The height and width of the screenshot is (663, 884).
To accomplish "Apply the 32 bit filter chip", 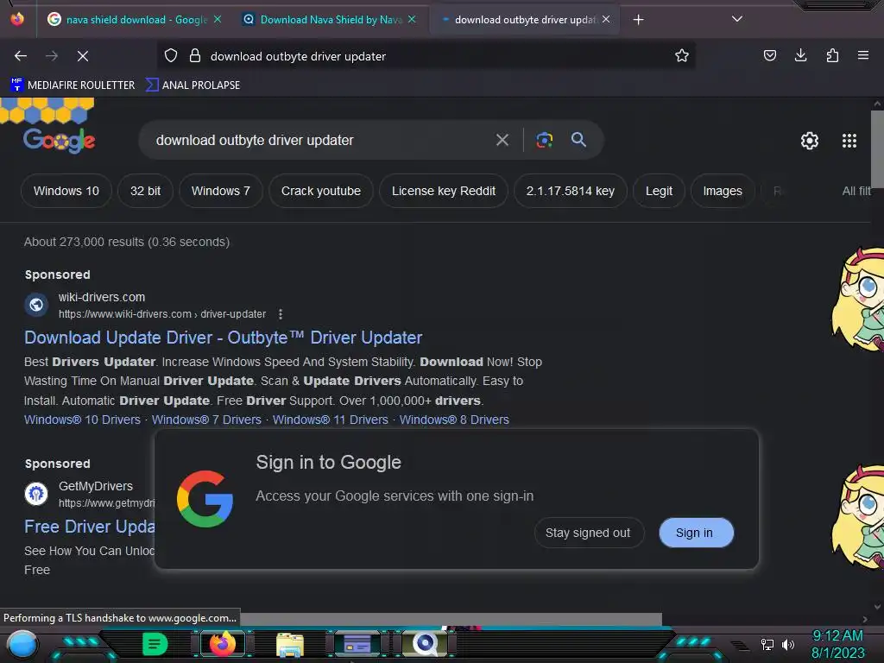I will pyautogui.click(x=145, y=191).
